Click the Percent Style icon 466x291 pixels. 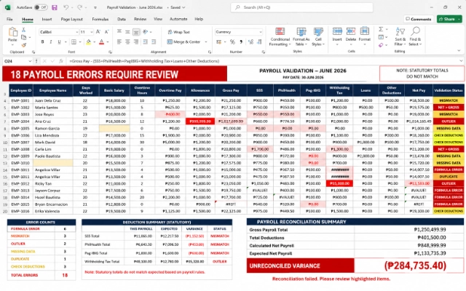232,42
